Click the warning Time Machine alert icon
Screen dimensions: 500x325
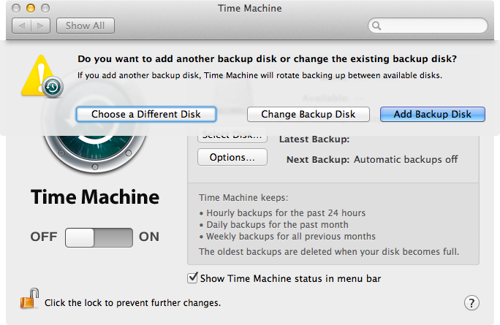[x=42, y=77]
